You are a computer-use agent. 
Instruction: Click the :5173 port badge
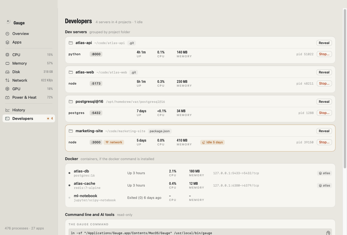coord(96,83)
